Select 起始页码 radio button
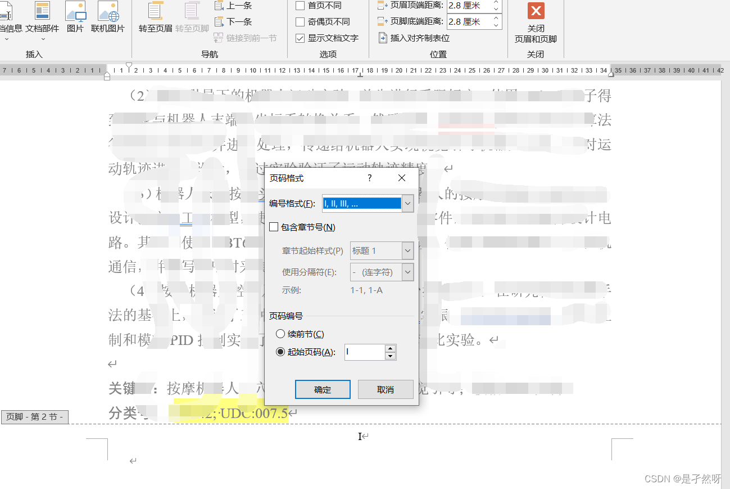This screenshot has width=730, height=489. (x=280, y=352)
